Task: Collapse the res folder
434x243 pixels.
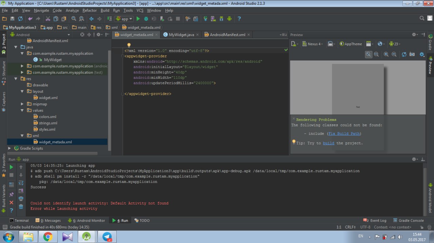Action: (x=16, y=79)
